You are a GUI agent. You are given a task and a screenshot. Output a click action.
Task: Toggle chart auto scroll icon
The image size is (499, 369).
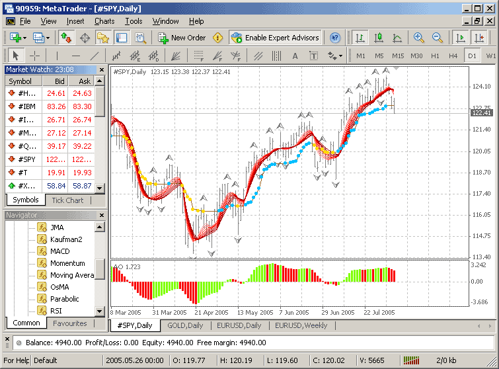[x=460, y=38]
